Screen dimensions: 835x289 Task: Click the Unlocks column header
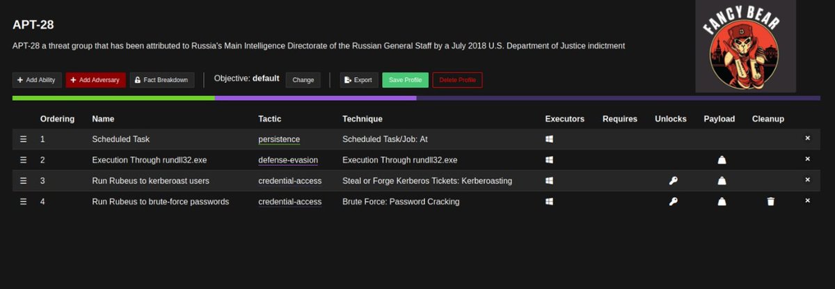tap(671, 119)
